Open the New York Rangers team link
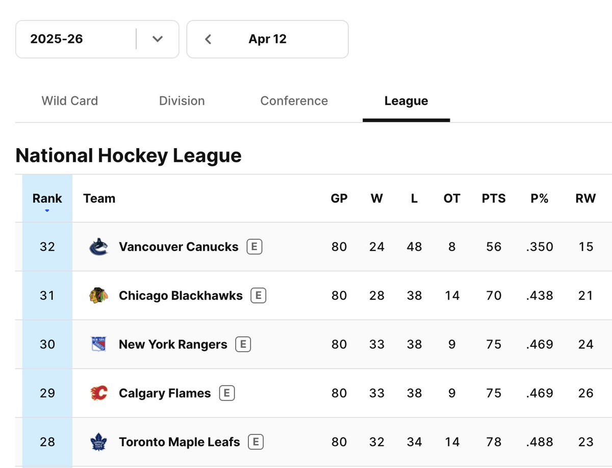 173,345
